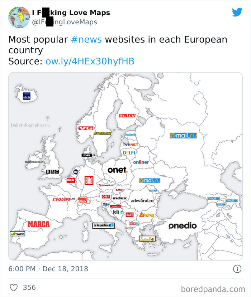Open the #news hashtag link

86,40
